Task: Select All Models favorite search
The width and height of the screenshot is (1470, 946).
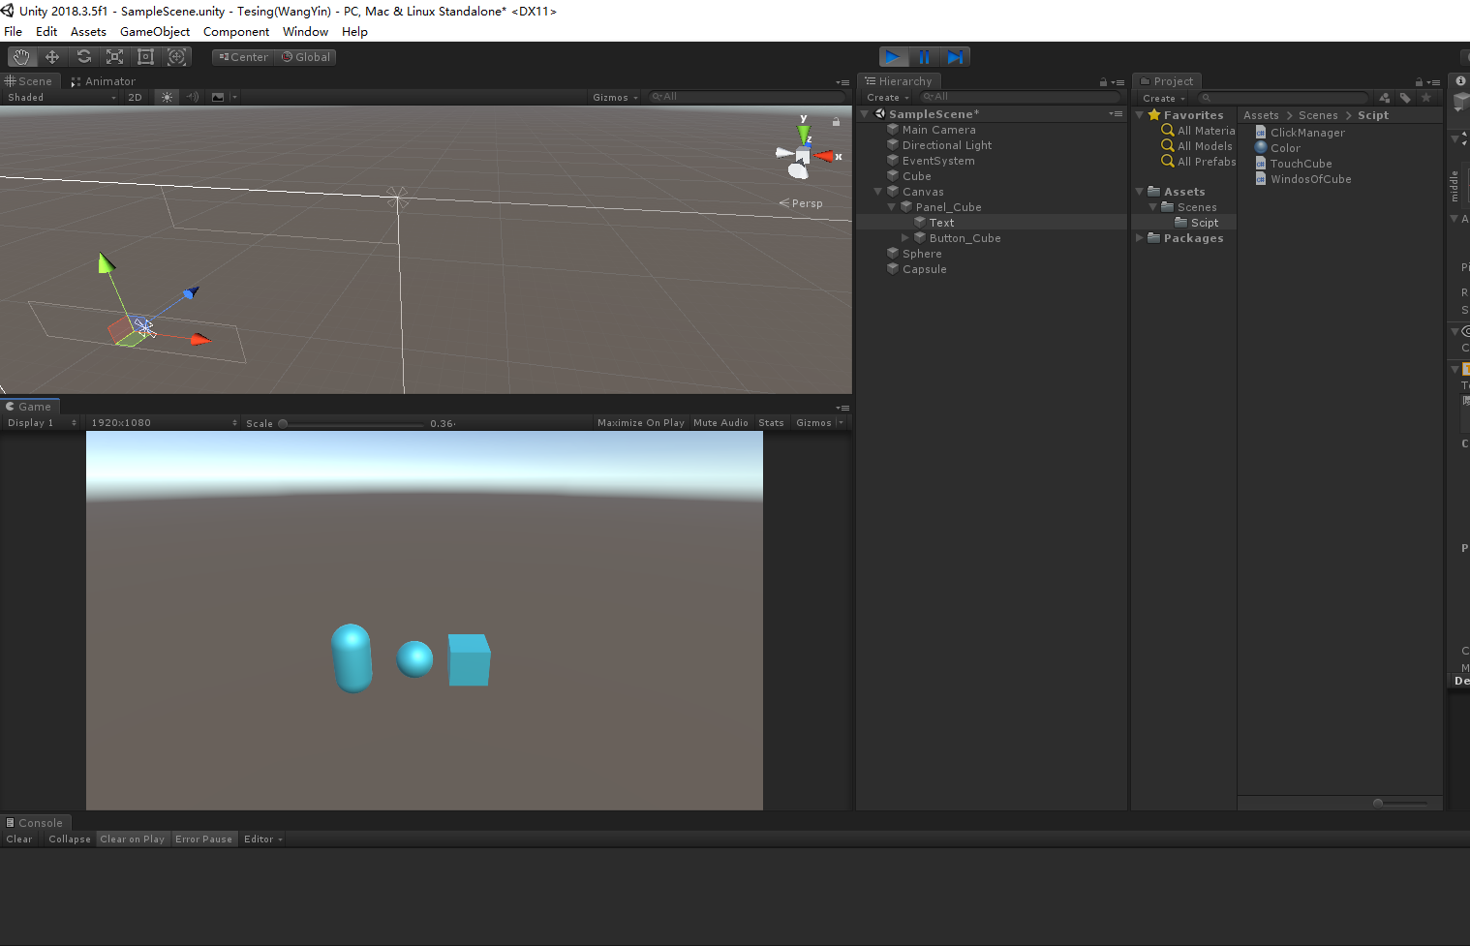Action: (1205, 146)
